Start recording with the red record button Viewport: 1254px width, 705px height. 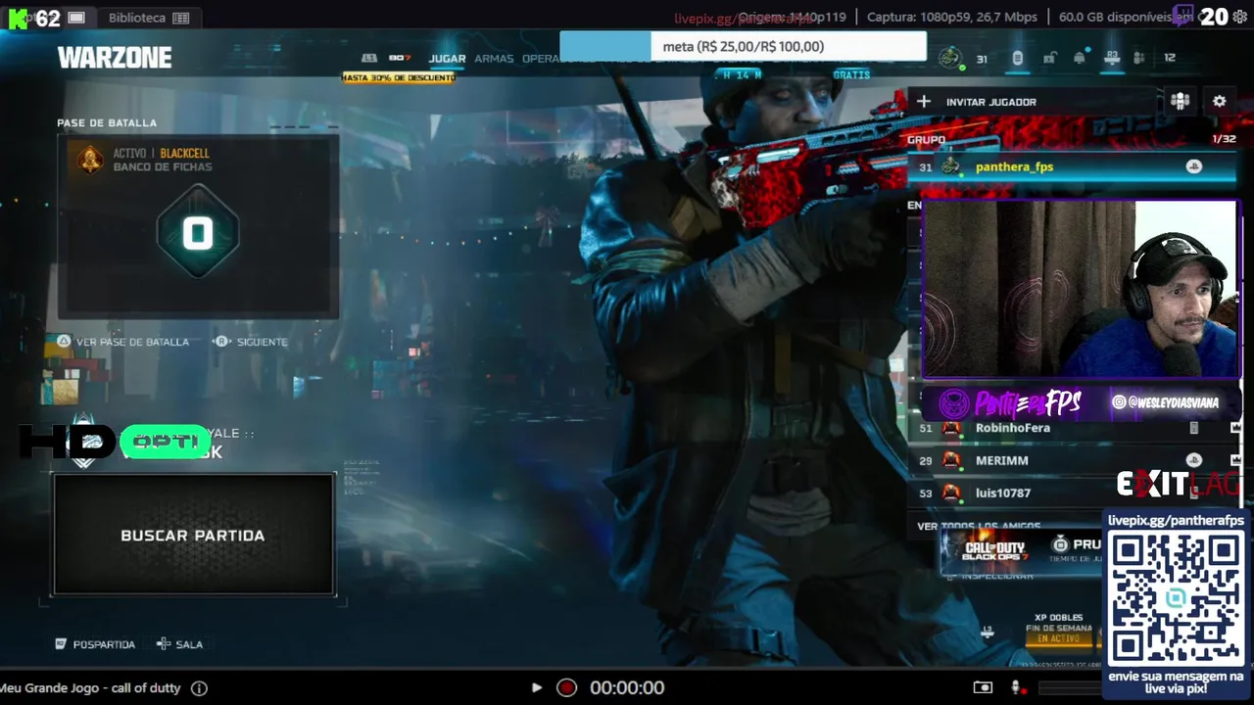coord(566,687)
